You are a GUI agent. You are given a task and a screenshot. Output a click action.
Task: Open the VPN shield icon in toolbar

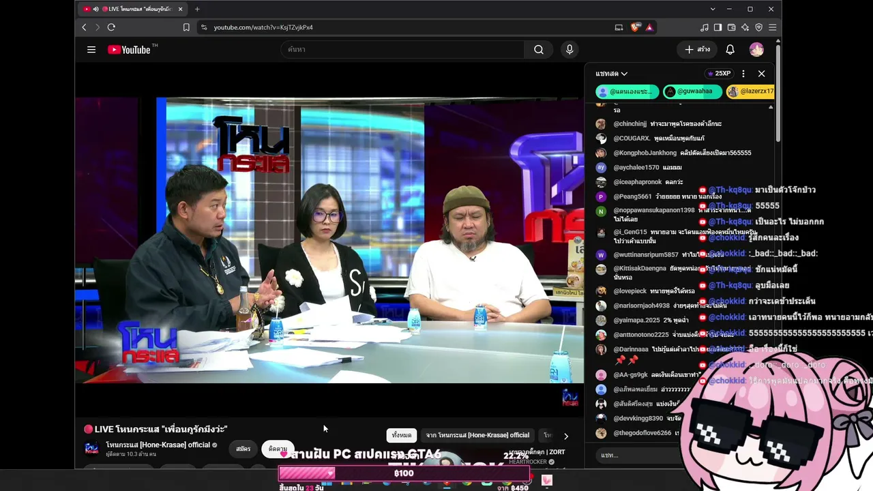(x=758, y=27)
